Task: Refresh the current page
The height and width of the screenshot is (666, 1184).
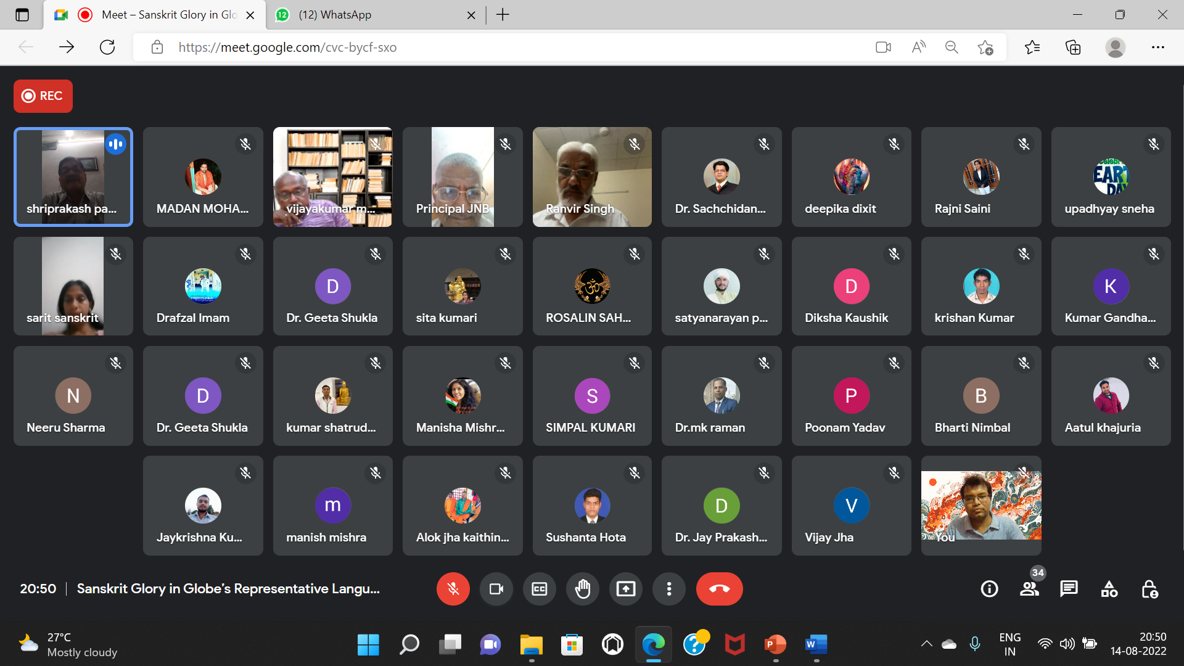Action: (107, 47)
